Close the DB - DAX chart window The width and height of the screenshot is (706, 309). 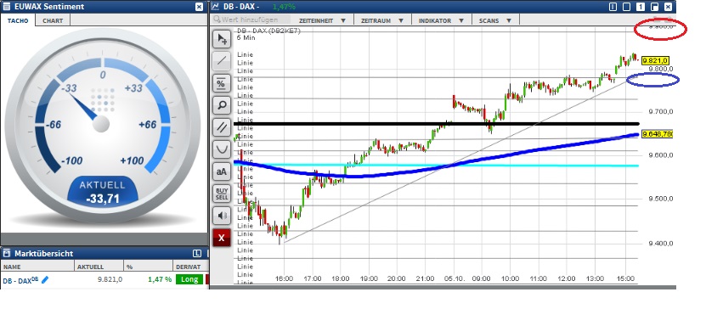(x=668, y=7)
